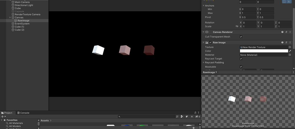Open Canvas Renderer preset settings icon
295x129 pixels.
[x=286, y=32]
